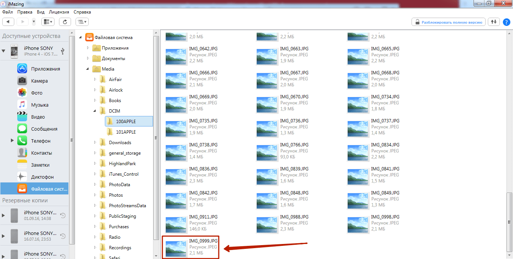Image resolution: width=513 pixels, height=259 pixels.
Task: Collapse the DCIM folder arrow
Action: [x=95, y=111]
